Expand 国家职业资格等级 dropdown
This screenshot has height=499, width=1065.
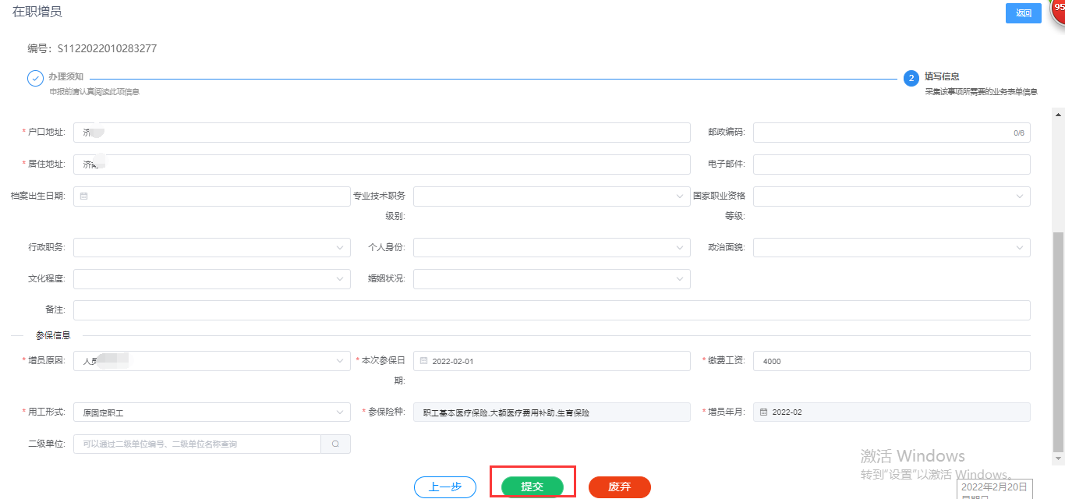[891, 196]
